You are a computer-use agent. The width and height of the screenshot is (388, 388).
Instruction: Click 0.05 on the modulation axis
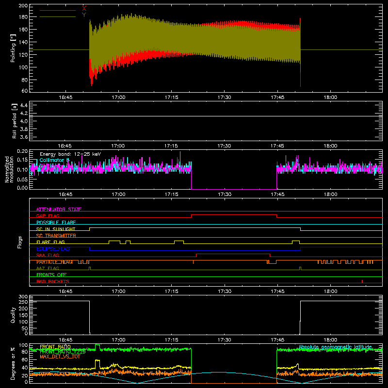[22, 179]
